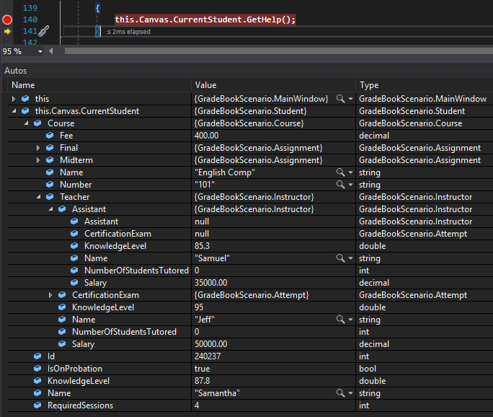The width and height of the screenshot is (493, 417).
Task: Select the {GradeBookScenario.Student} value cell
Action: pos(250,111)
